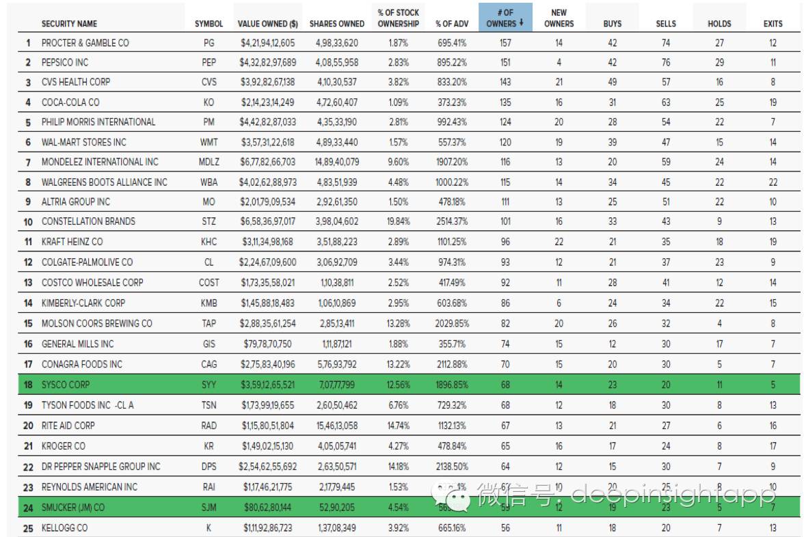Select the NEW OWNERS column header
The width and height of the screenshot is (804, 537).
click(559, 18)
